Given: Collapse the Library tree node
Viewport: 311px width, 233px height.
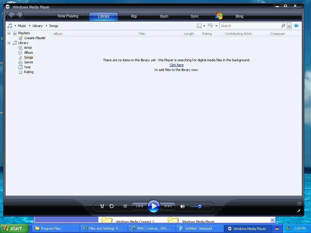Looking at the screenshot, I should point(9,43).
